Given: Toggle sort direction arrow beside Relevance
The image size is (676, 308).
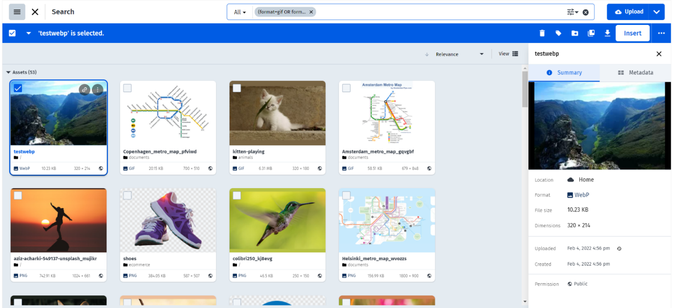Looking at the screenshot, I should click(426, 54).
